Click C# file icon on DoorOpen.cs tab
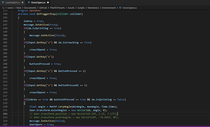The image size is (210, 127). [x=29, y=3]
